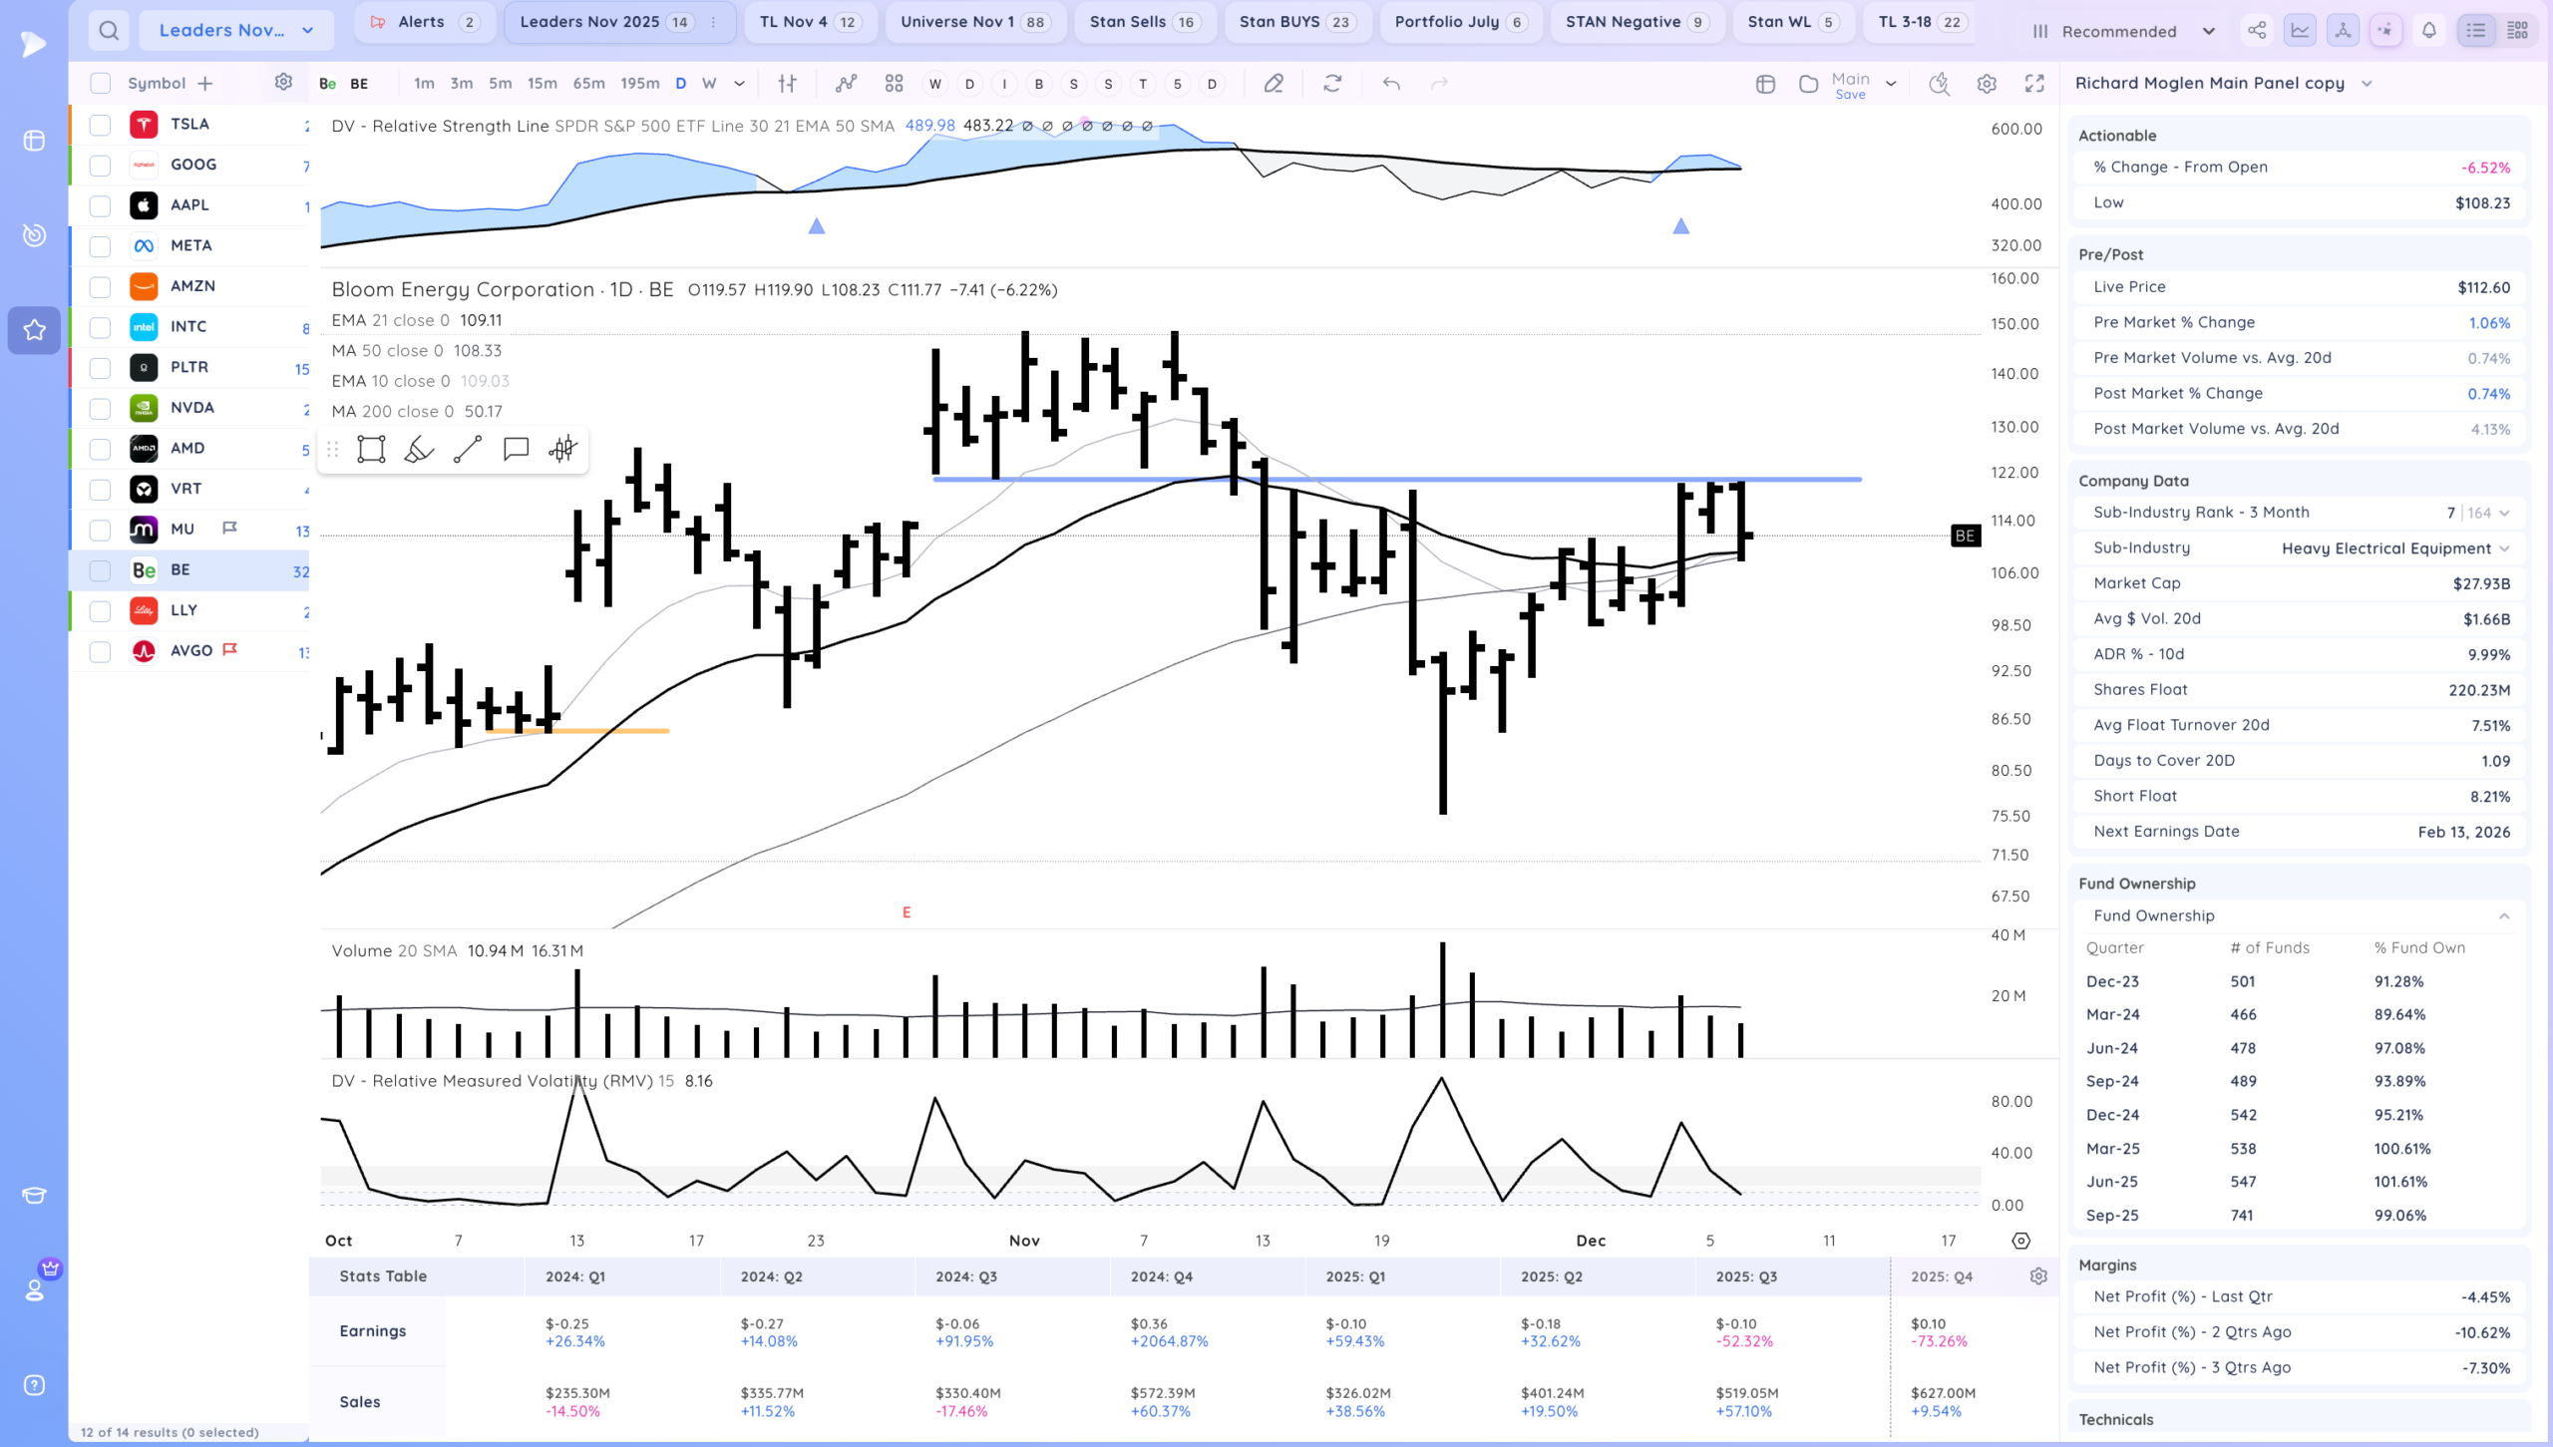Select the trendline drawing tool
Screen dimensions: 2553x1447
coord(467,450)
